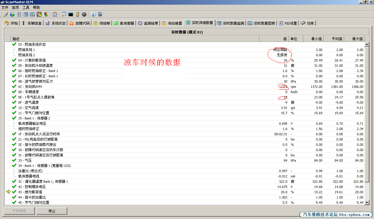The image size is (374, 219).
Task: Click the data grid toolbar icon
Action: coord(26,14)
